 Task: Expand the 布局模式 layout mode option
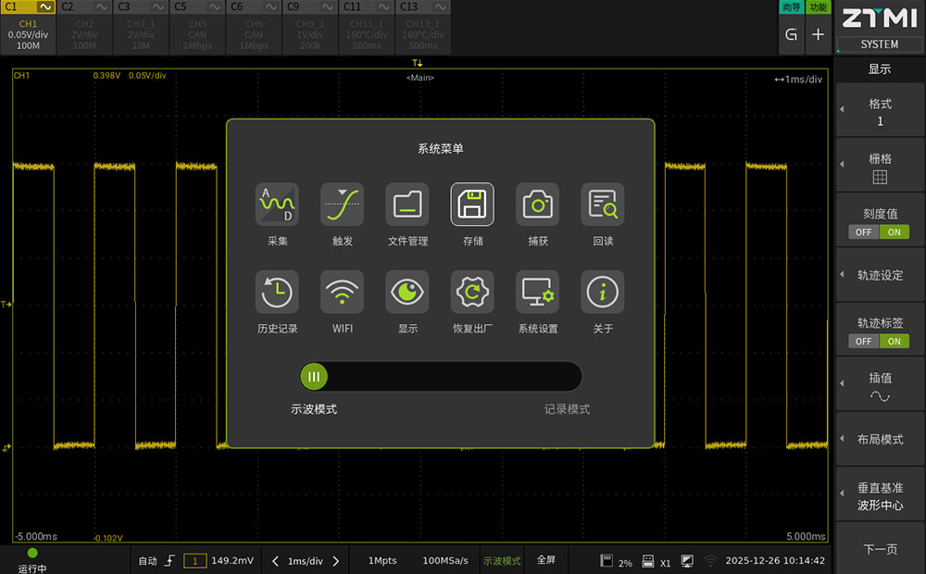(x=880, y=440)
